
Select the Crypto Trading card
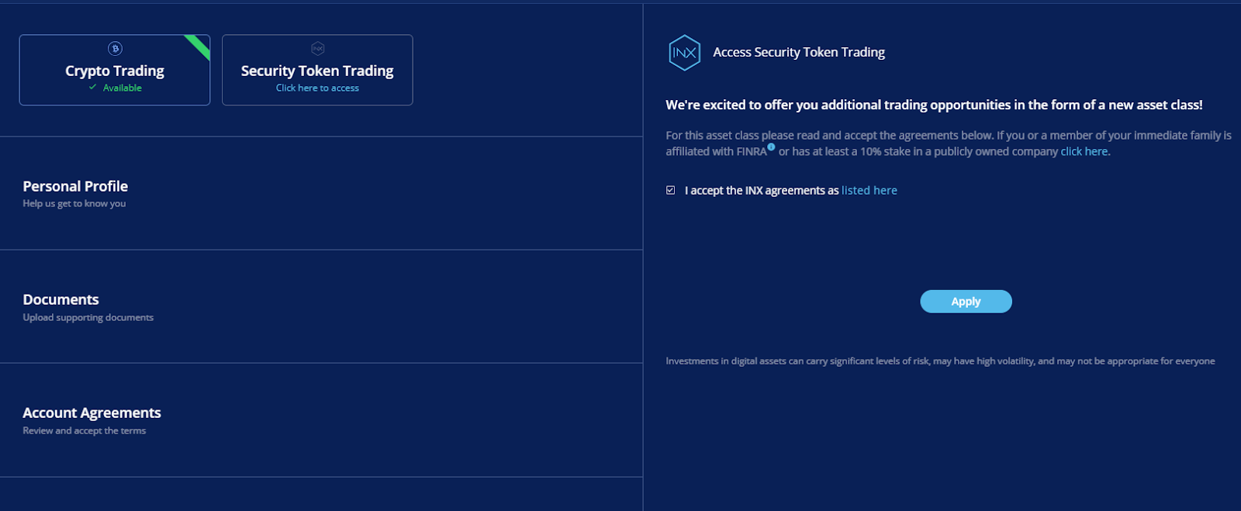(x=115, y=70)
